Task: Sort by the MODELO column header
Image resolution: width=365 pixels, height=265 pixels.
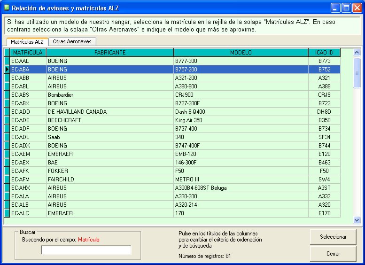Action: pos(241,53)
